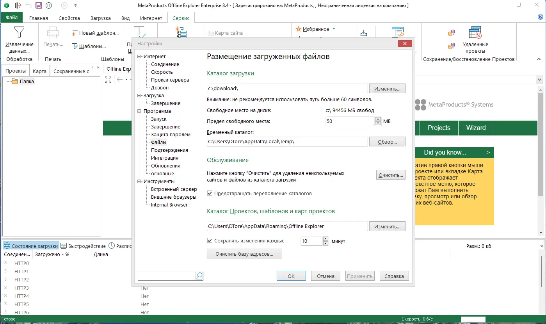Viewport: 546px width, 324px height.
Task: Collapse the Инструменты settings branch
Action: tap(139, 181)
